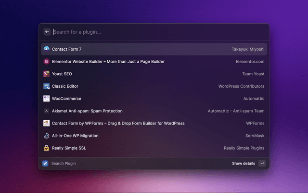Click the Takayuki Miyoshi author label

247,49
